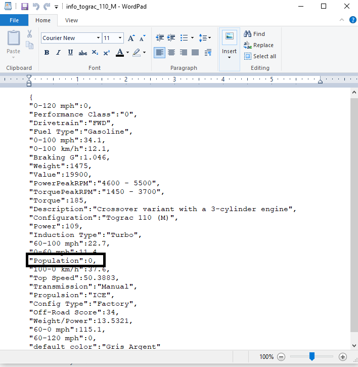Click the vertical scrollbar thumb
This screenshot has height=367, width=358.
354,215
